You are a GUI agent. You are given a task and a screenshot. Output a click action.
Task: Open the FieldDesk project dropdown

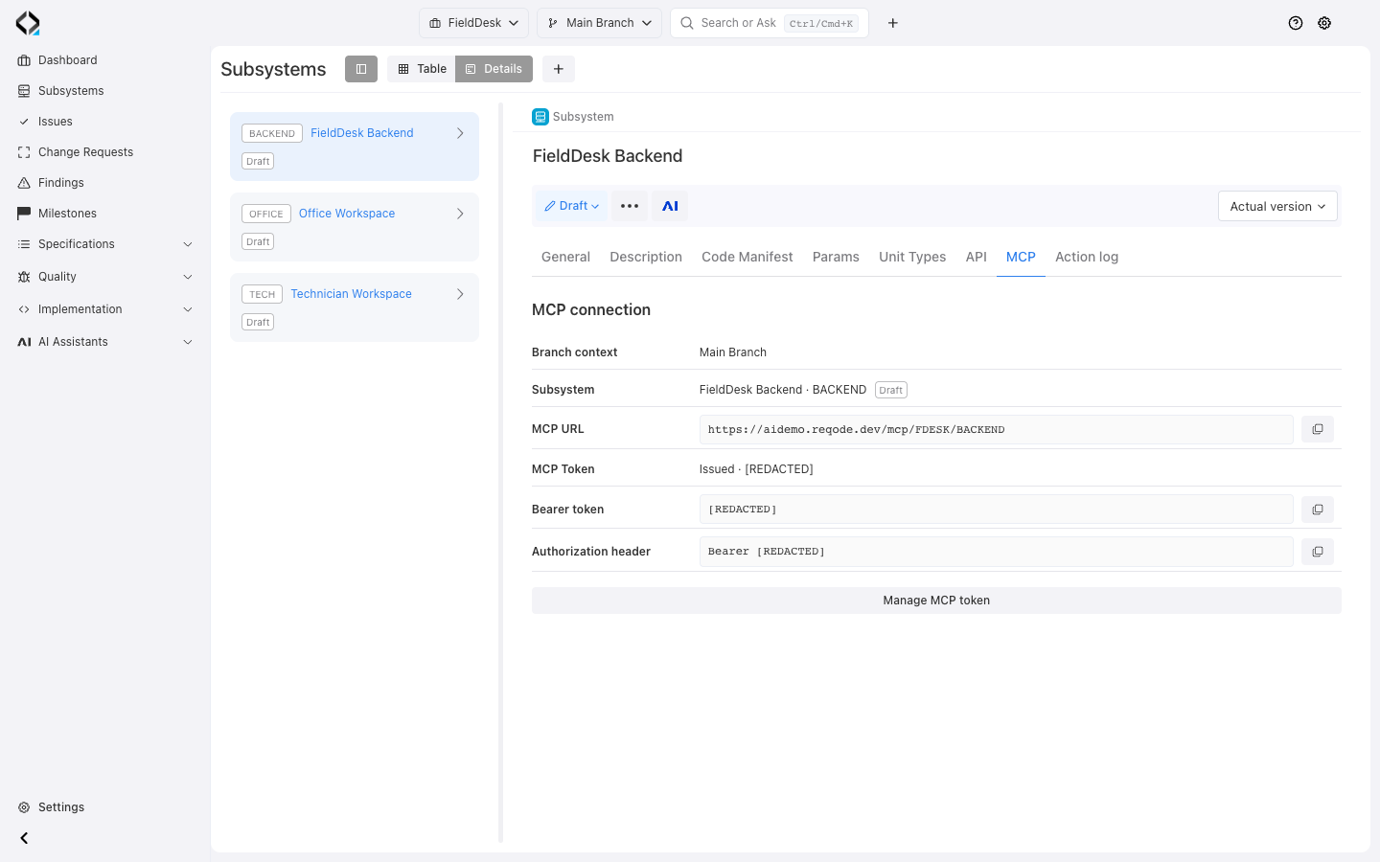coord(473,23)
